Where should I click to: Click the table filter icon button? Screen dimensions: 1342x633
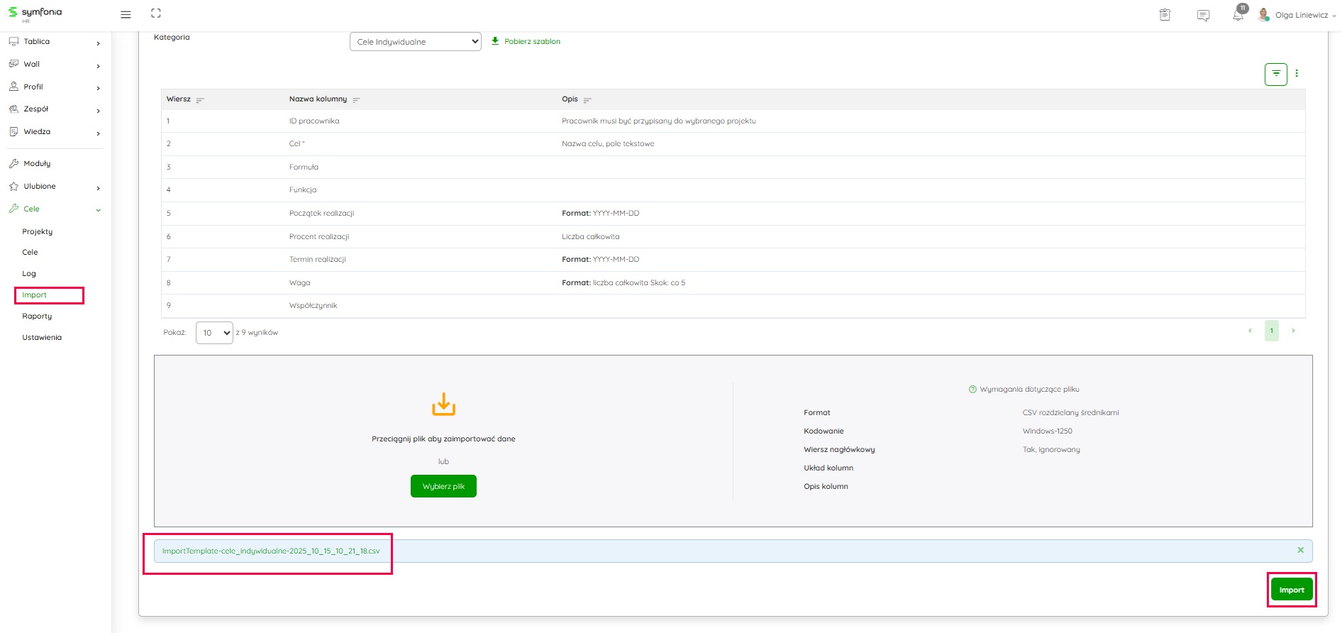1275,74
